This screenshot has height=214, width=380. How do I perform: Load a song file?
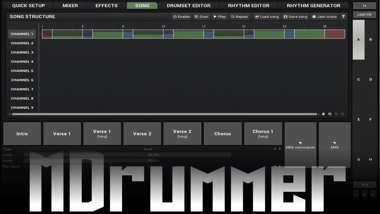[267, 17]
